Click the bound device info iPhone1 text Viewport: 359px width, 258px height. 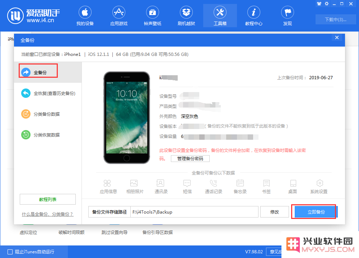click(x=73, y=54)
